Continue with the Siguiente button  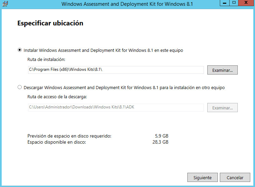pos(202,178)
